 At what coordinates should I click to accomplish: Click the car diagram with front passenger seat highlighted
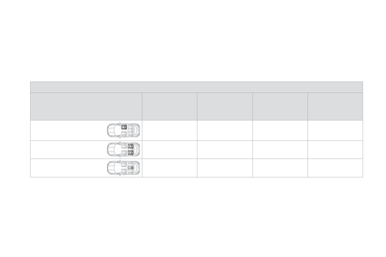123,130
